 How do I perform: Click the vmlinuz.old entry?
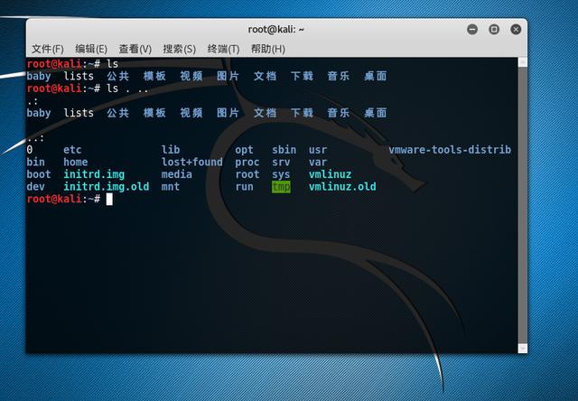[342, 187]
